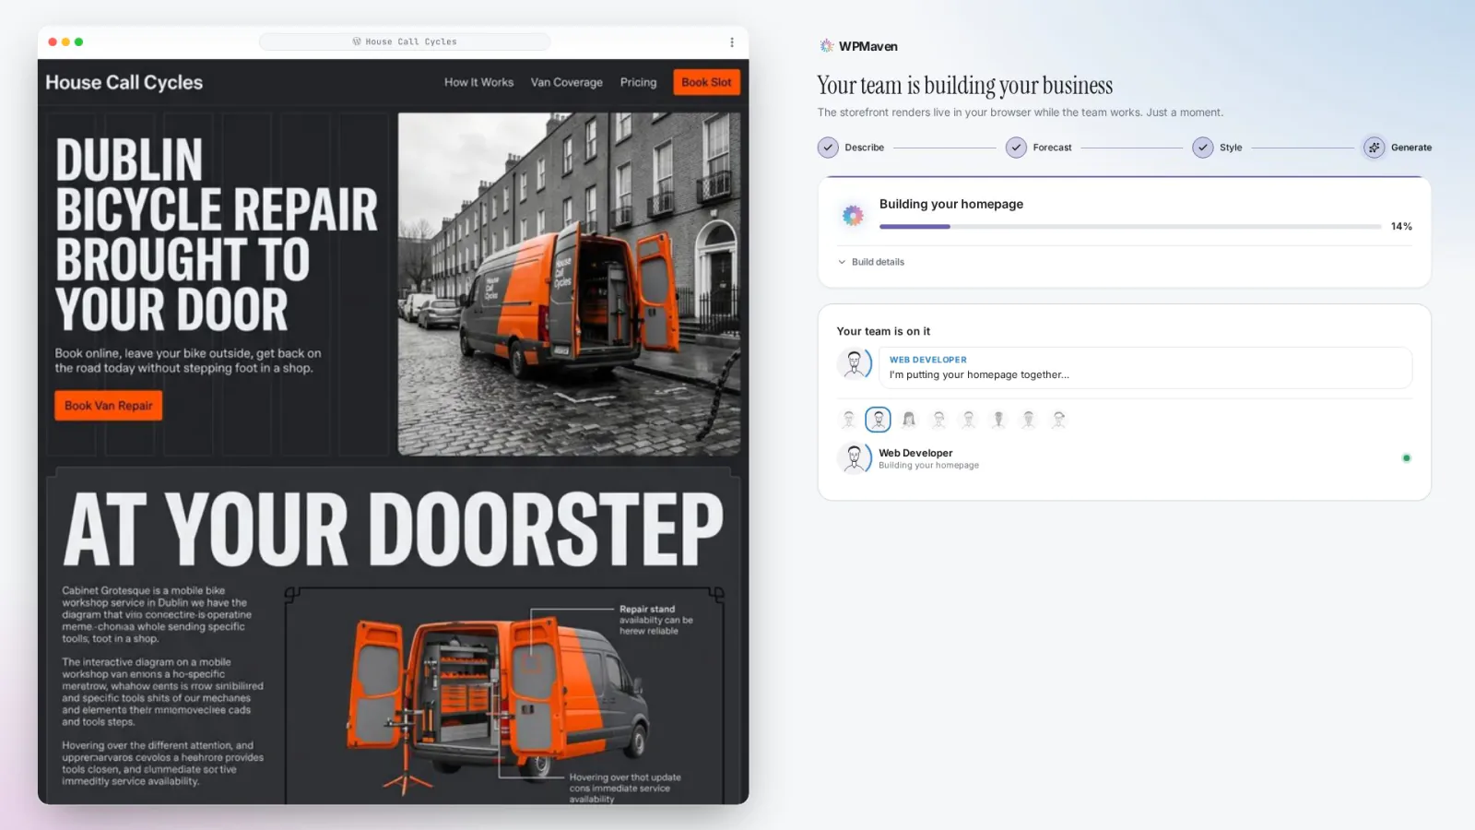Viewport: 1475px width, 830px height.
Task: Select the sixth team member avatar
Action: [998, 420]
